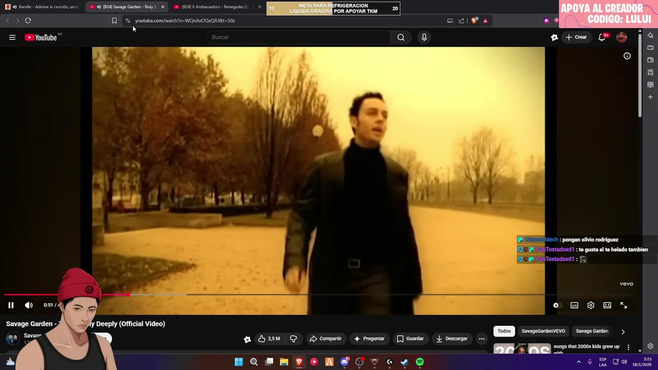
Task: Open Spotify from the taskbar
Action: (x=419, y=362)
